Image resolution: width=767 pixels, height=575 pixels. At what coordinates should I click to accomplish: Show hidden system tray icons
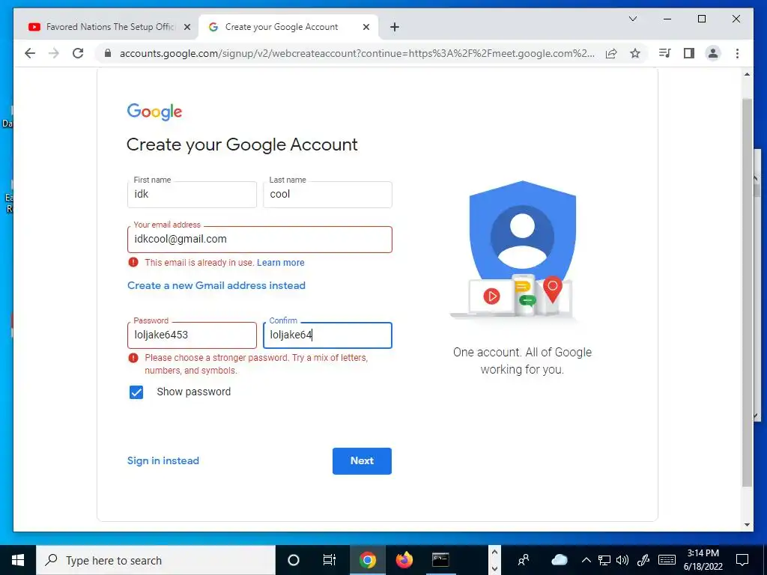click(x=586, y=560)
